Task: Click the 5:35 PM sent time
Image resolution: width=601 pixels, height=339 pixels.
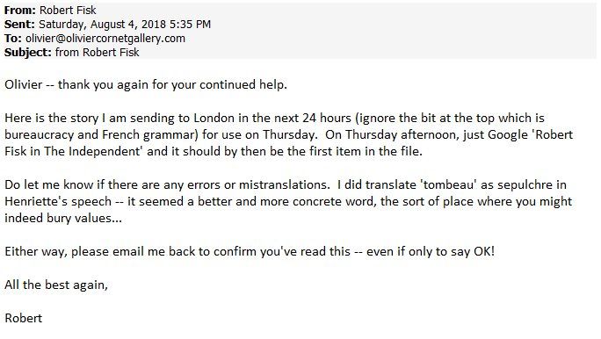Action: 190,25
